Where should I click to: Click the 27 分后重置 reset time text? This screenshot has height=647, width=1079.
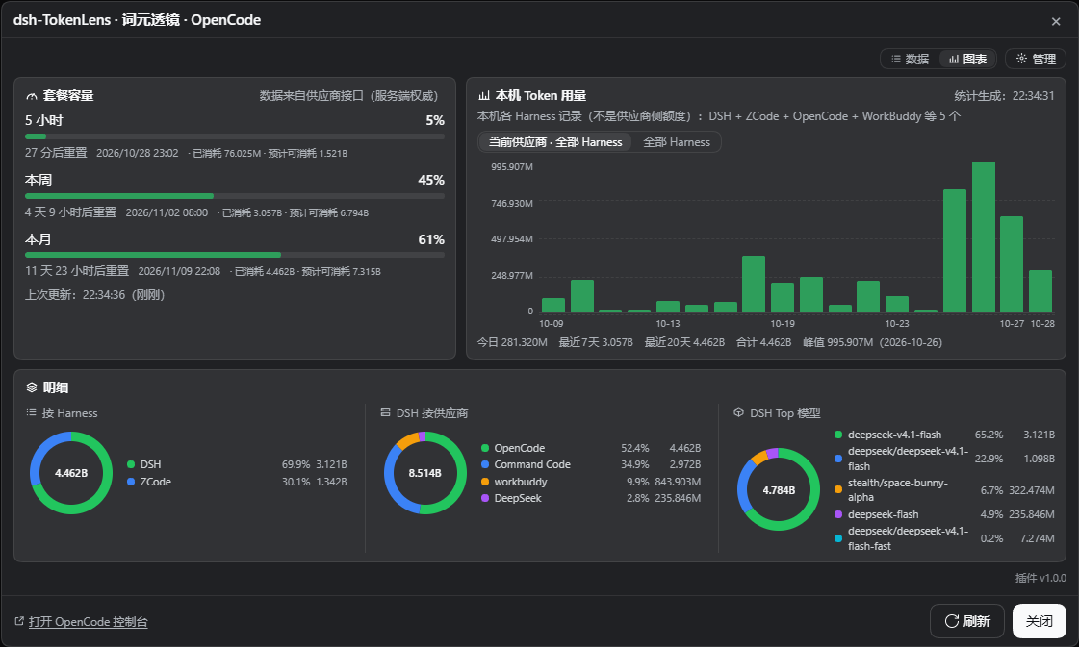coord(56,153)
